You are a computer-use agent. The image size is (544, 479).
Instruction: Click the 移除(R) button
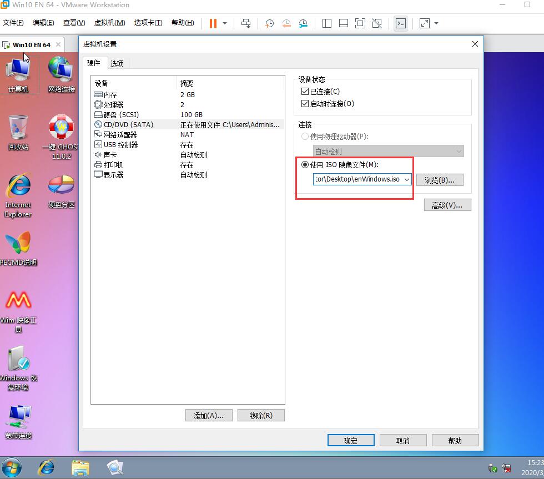(x=261, y=416)
